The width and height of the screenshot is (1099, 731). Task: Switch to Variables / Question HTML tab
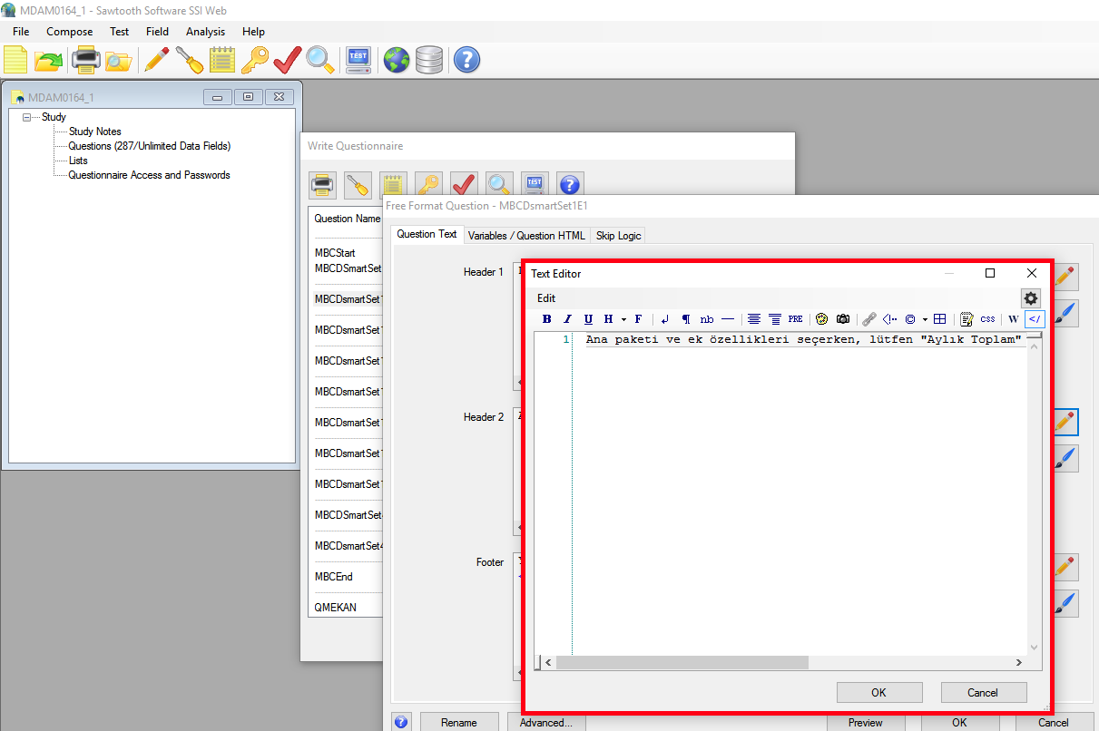coord(526,236)
